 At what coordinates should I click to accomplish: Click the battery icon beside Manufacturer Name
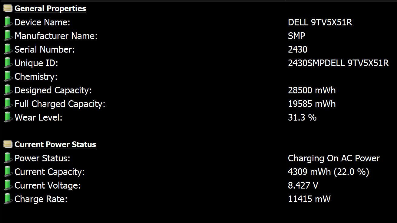8,36
